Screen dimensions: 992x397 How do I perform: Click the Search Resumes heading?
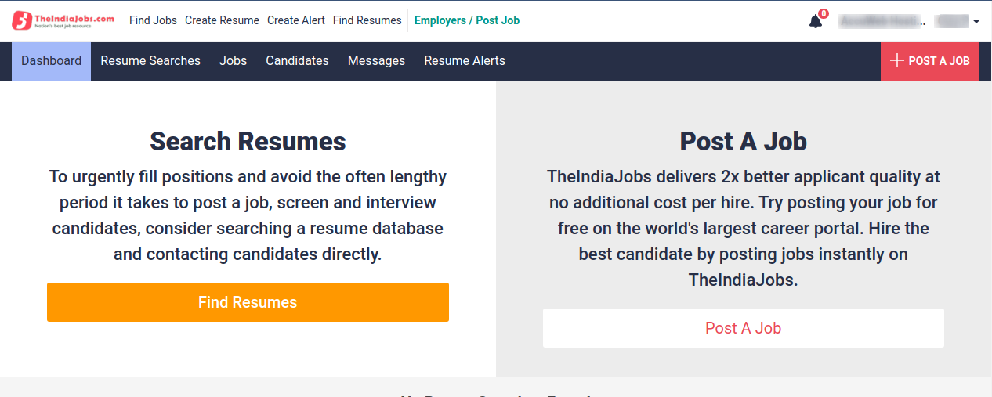248,142
